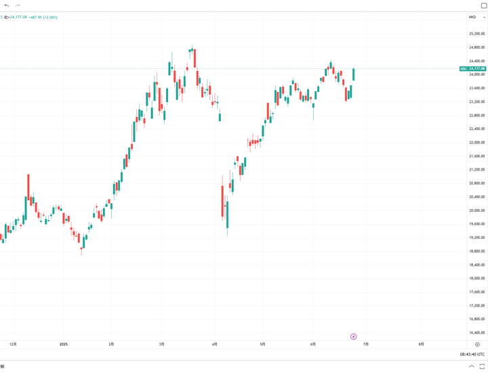Select the 7月 marker on time axis
Screen dimensions: 488x372
click(366, 344)
